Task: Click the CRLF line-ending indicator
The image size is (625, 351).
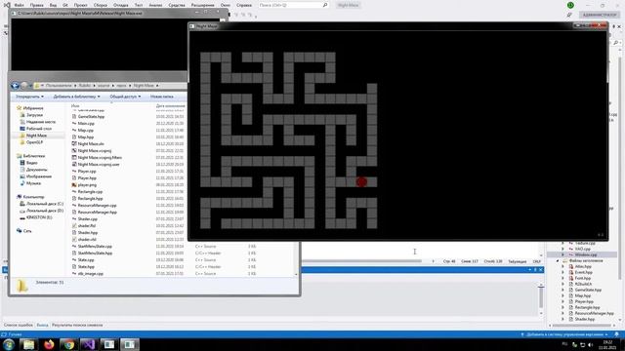Action: 536,261
